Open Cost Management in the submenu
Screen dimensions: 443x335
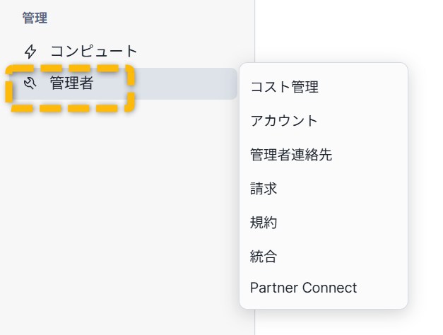pyautogui.click(x=285, y=87)
